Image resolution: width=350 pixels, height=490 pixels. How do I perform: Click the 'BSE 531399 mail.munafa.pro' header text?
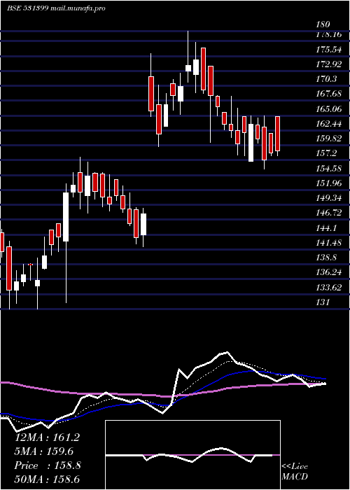[x=56, y=8]
